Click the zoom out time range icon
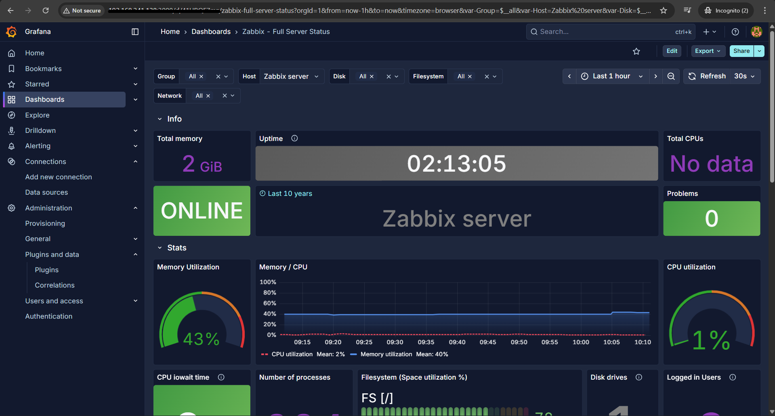Screen dimensions: 775x416 [x=671, y=76]
